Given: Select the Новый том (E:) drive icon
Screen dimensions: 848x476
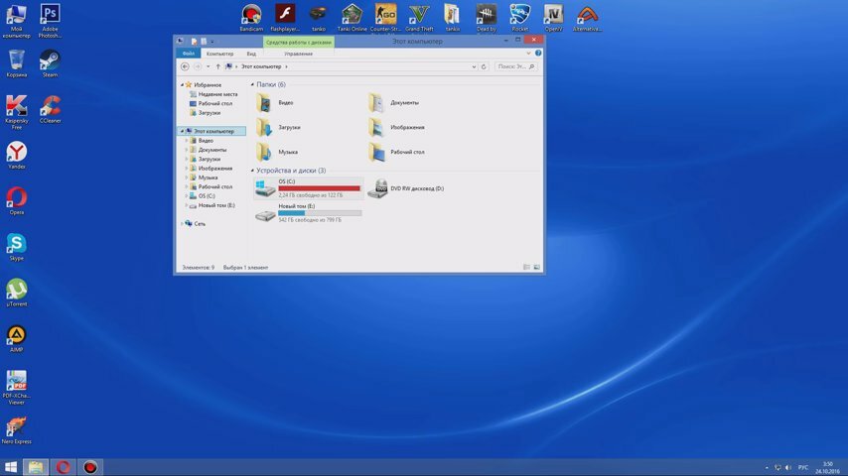Looking at the screenshot, I should tap(265, 214).
